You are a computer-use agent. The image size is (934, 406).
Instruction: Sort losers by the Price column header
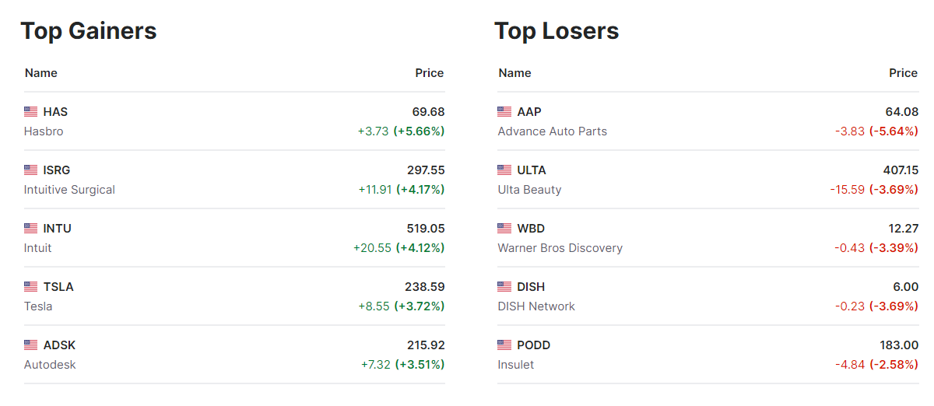(903, 73)
